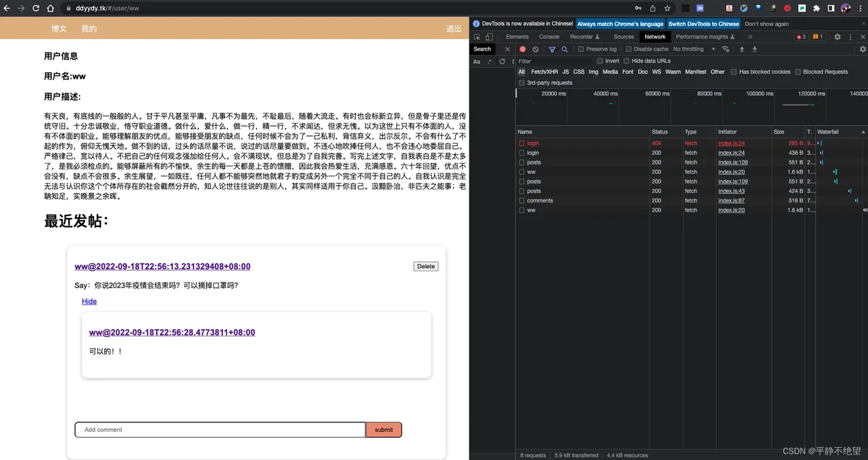Open the Sources tab
The width and height of the screenshot is (868, 460).
(x=624, y=37)
